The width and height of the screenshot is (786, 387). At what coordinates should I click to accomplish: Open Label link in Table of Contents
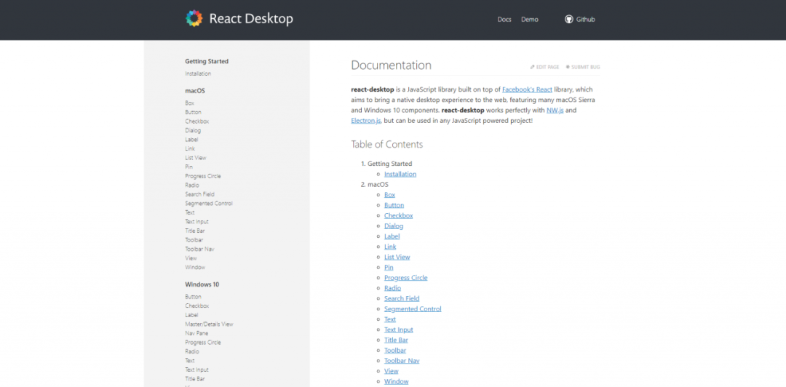coord(392,236)
